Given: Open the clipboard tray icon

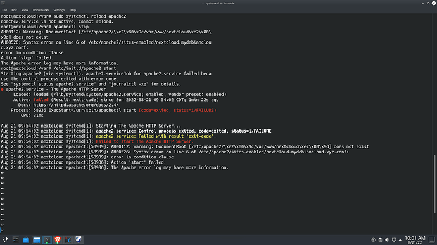Looking at the screenshot, I should [x=380, y=240].
